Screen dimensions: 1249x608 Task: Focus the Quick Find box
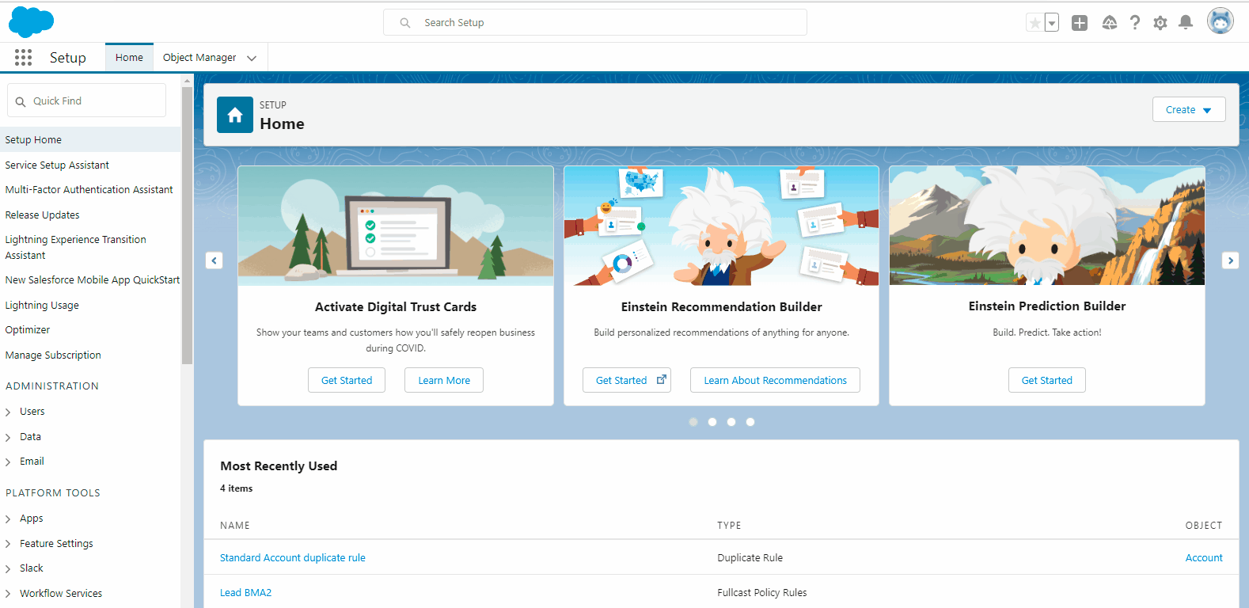coord(87,101)
